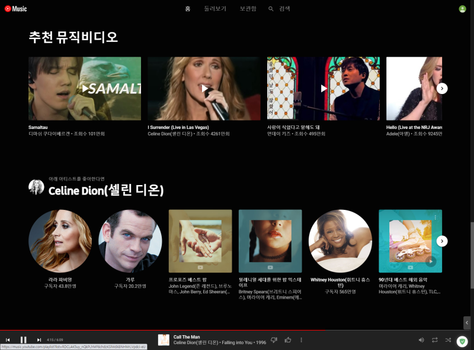Open Call The Man song title in player
This screenshot has height=350, width=474.
point(187,337)
